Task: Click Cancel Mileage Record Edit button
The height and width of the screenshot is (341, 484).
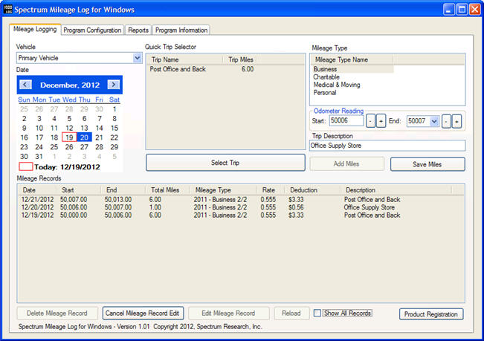Action: coord(143,314)
